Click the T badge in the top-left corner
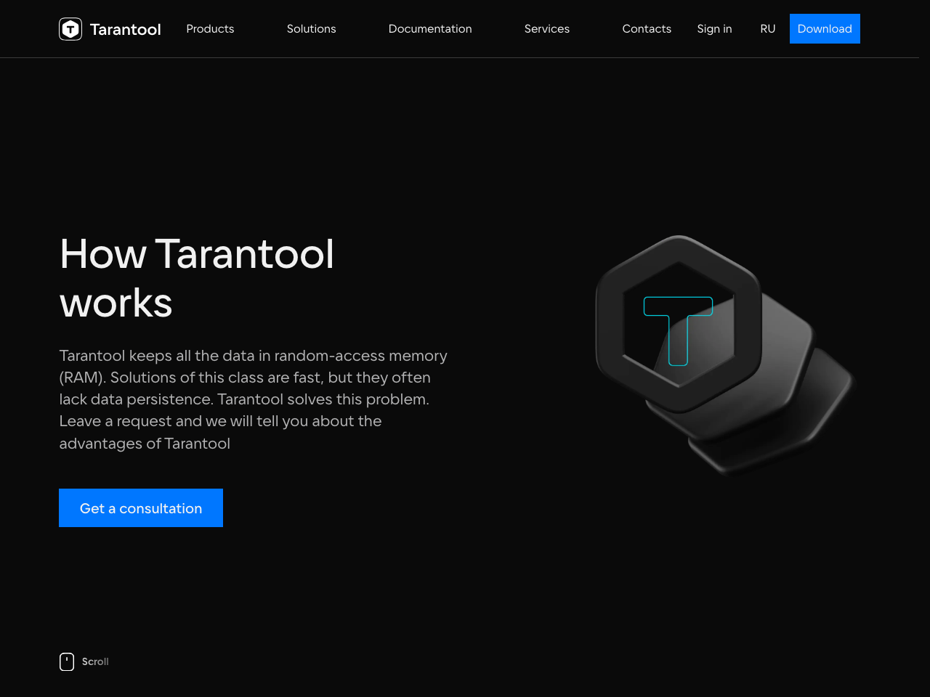Screen dimensions: 930x697 (70, 29)
